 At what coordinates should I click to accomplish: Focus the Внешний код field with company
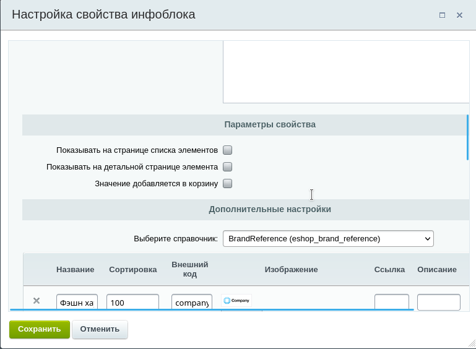(192, 302)
